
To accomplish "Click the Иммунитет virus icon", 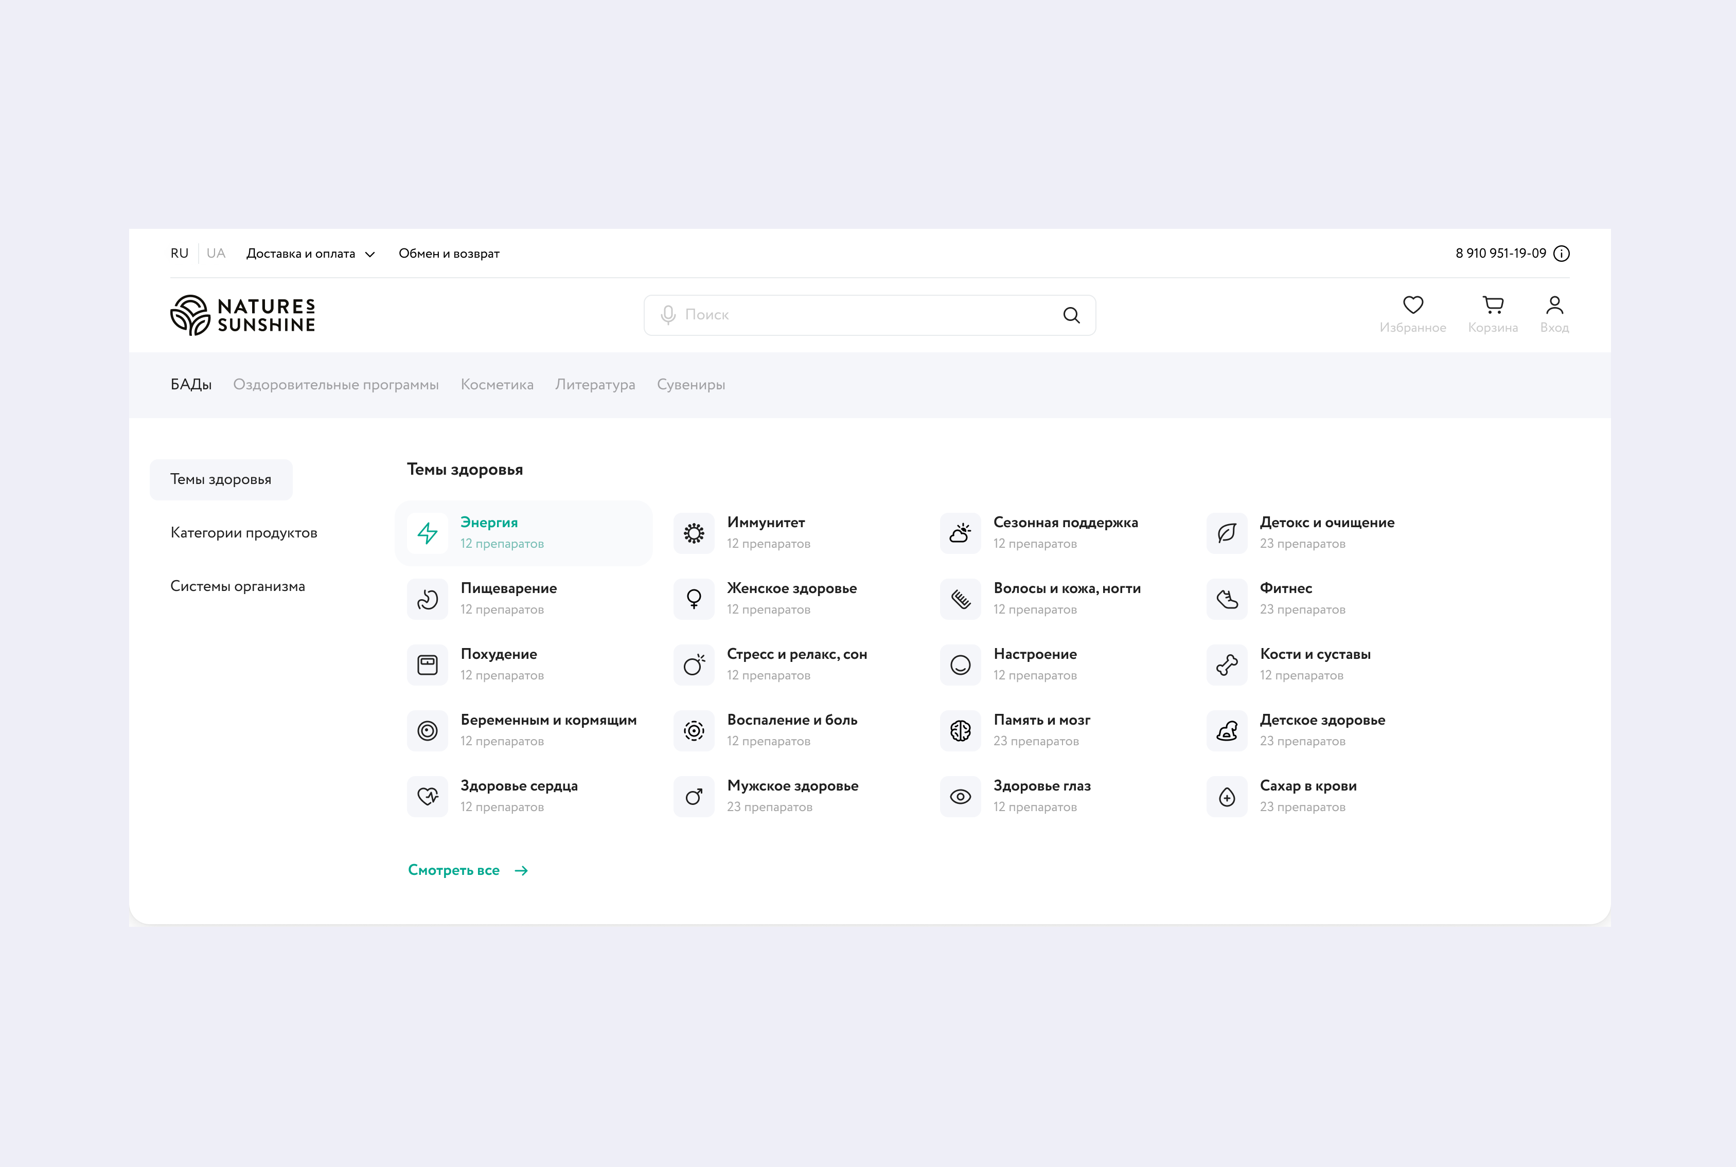I will click(694, 533).
